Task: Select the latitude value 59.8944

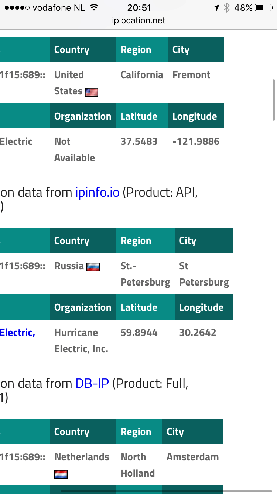Action: pos(139,333)
